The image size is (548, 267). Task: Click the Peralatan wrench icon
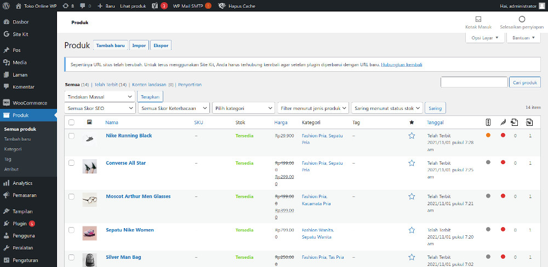[x=6, y=248]
